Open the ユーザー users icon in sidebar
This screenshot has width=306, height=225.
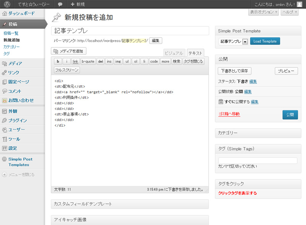point(5,130)
